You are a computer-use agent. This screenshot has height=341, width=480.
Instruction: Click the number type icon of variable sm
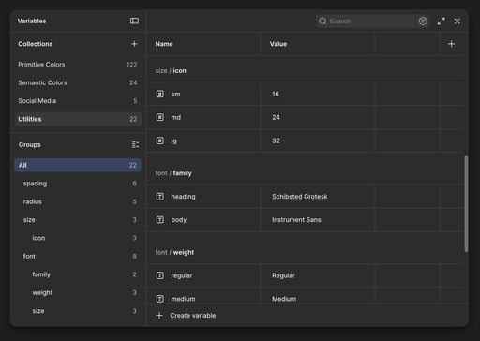click(x=160, y=94)
